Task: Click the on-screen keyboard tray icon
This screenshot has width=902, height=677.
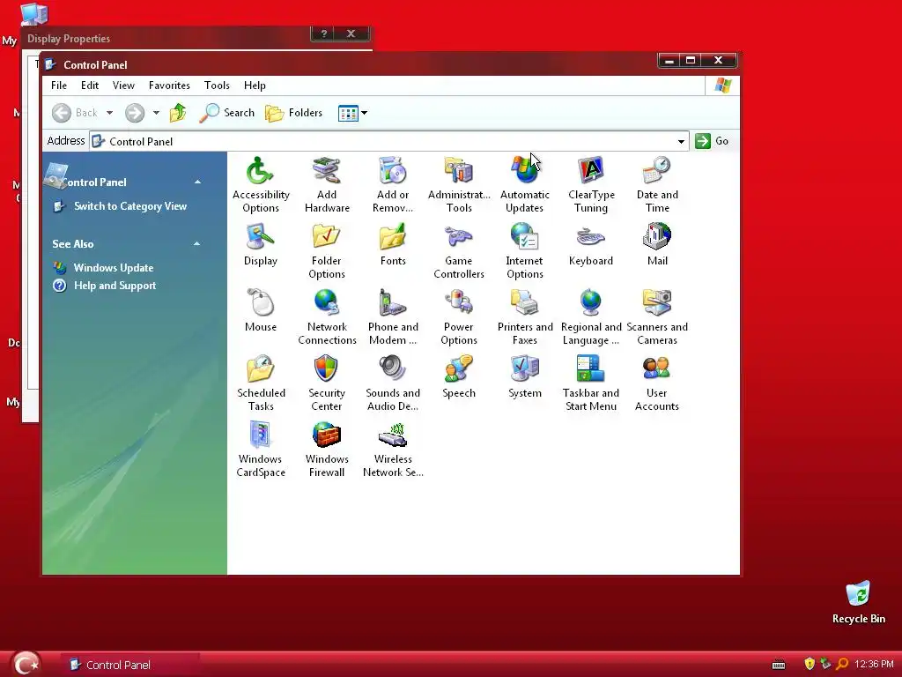Action: [x=779, y=665]
